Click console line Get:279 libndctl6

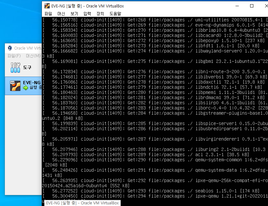(x=152, y=87)
